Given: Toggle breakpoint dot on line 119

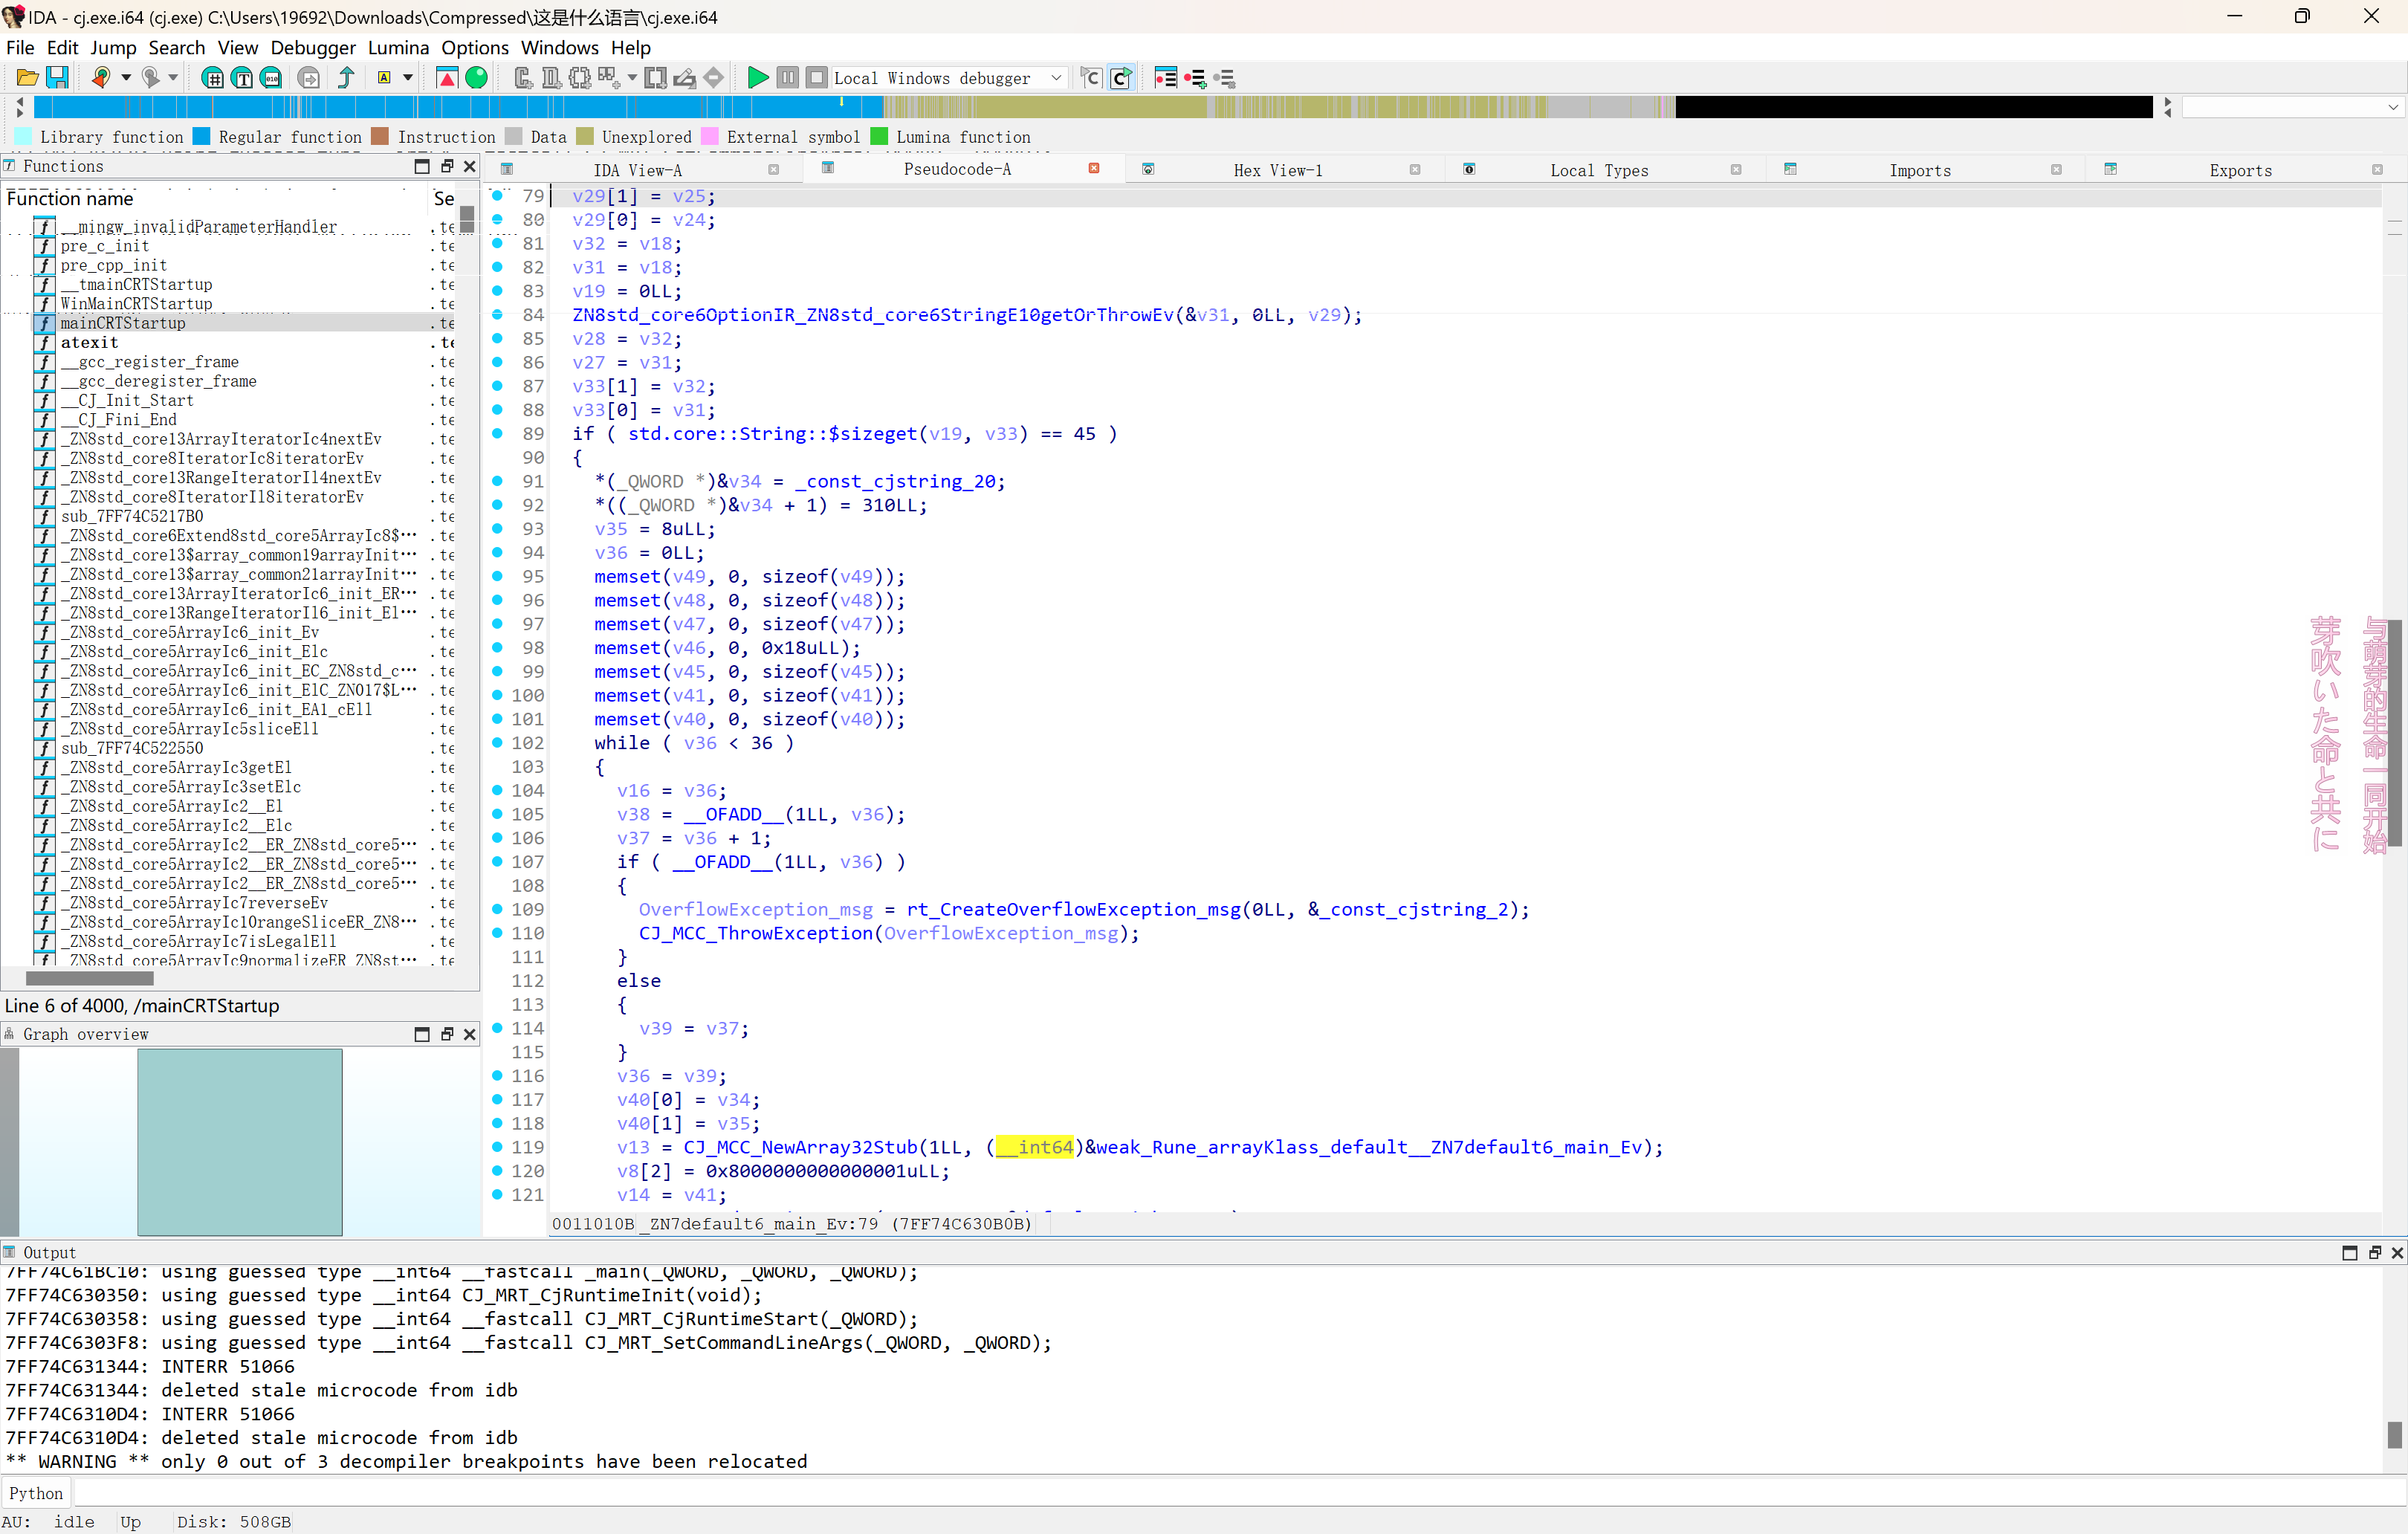Looking at the screenshot, I should coord(497,1147).
